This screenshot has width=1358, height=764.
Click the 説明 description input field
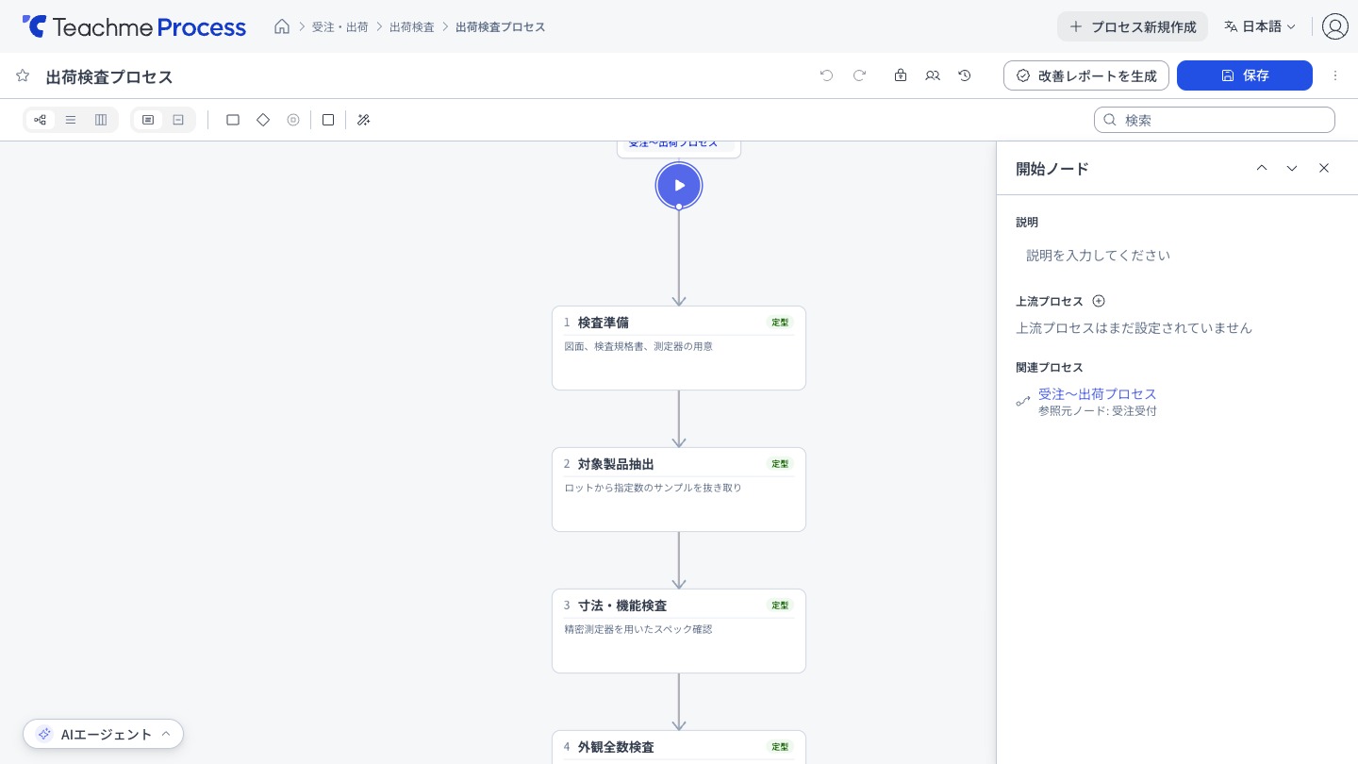pyautogui.click(x=1177, y=256)
